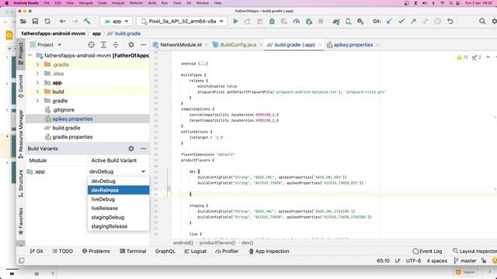Expand the gradle folder arrow
The width and height of the screenshot is (497, 279).
pos(37,101)
